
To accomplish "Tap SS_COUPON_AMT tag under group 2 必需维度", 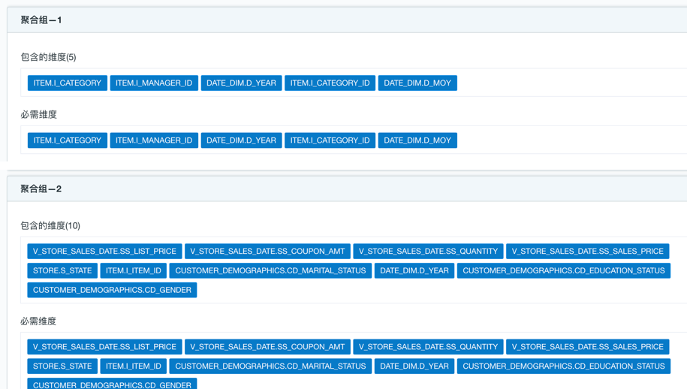I will click(x=268, y=346).
